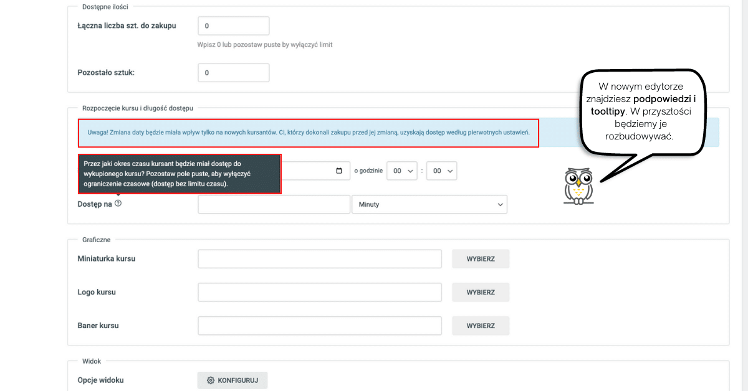Image resolution: width=748 pixels, height=391 pixels.
Task: Click the o godzinie label
Action: [368, 171]
